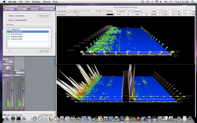Click the Spotlight magnifier in menu bar
Screen dimensions: 197x123
point(192,2)
